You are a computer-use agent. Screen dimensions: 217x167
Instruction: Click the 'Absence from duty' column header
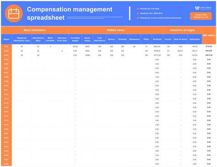pyautogui.click(x=62, y=39)
